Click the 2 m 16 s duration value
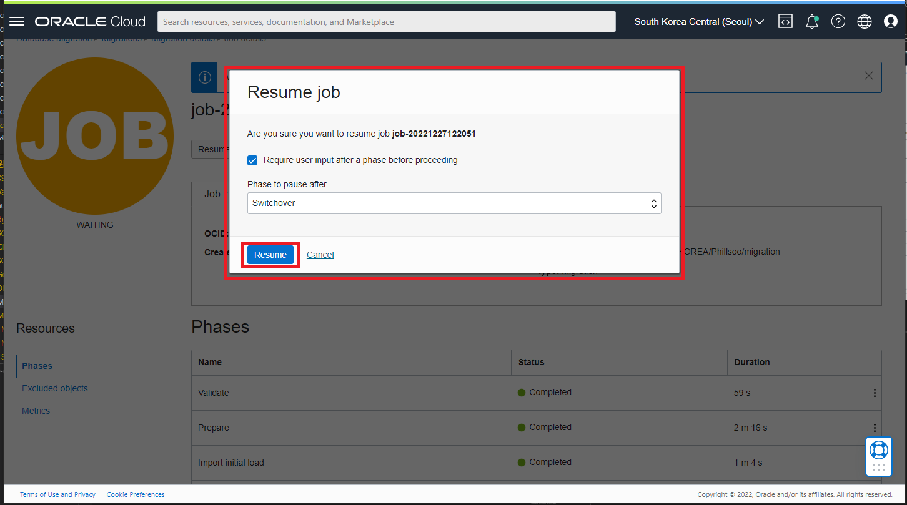The image size is (907, 505). point(751,428)
